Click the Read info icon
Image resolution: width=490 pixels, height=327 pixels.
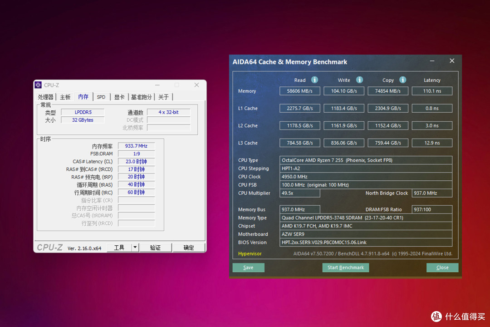pyautogui.click(x=314, y=80)
